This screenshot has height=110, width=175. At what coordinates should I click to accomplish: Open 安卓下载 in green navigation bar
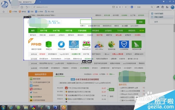click(x=56, y=31)
